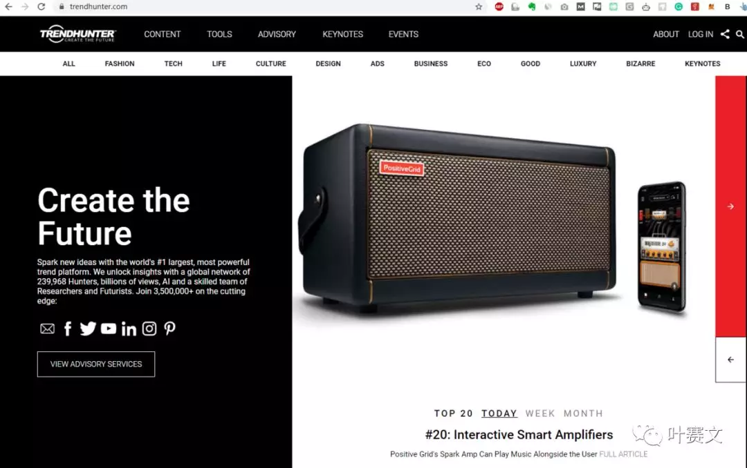Viewport: 747px width, 468px height.
Task: Click the share icon in header
Action: (x=725, y=35)
